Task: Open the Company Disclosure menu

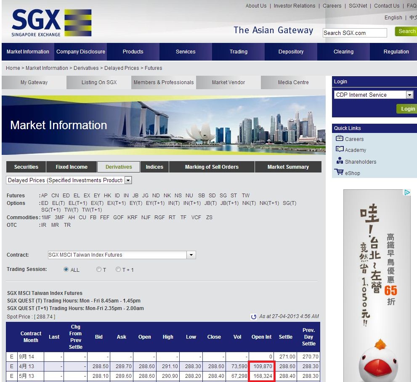Action: click(81, 52)
